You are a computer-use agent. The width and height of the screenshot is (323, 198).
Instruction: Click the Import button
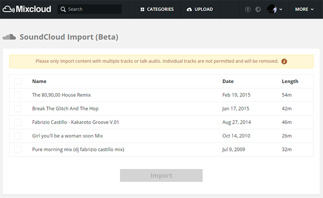pyautogui.click(x=161, y=176)
